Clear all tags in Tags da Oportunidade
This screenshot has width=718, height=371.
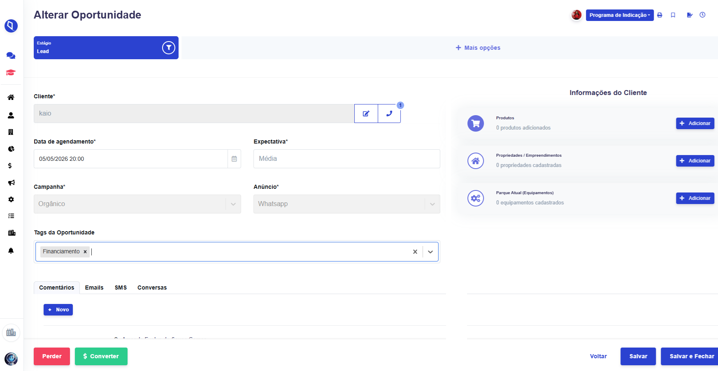[415, 252]
